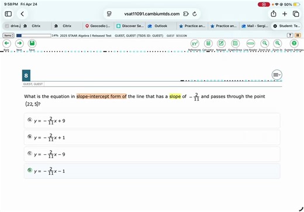Select answer A: y = -2/11x + 9
Image resolution: width=304 pixels, height=212 pixels.
tap(152, 121)
